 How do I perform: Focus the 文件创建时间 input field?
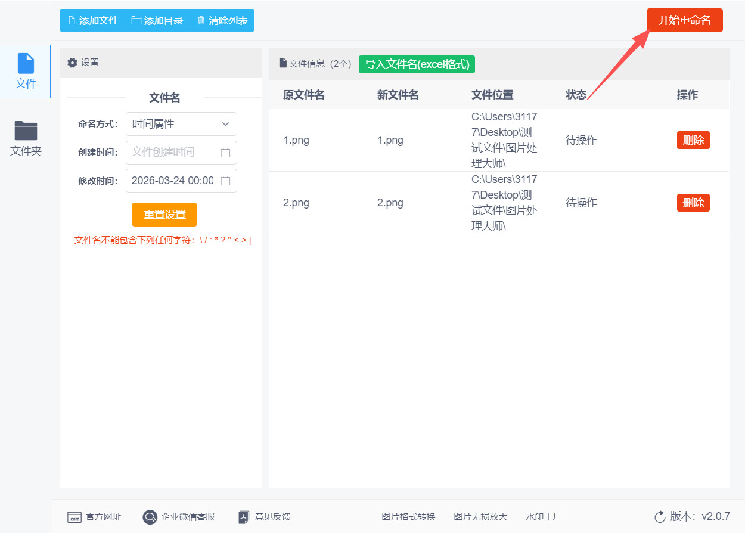[x=172, y=153]
